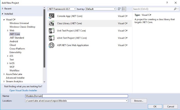Click the Class Library (.NET Core) template icon

click(x=51, y=23)
